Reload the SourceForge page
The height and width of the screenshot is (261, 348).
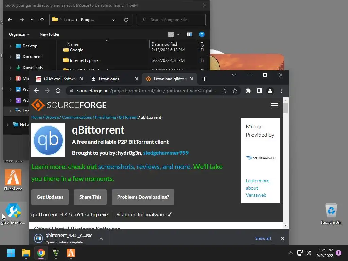pos(58,91)
